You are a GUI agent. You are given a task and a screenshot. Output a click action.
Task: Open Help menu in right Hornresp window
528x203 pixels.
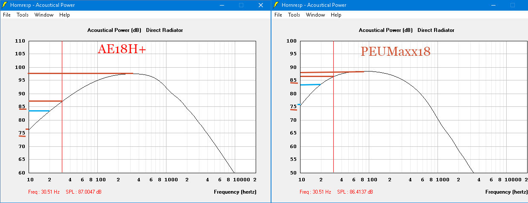click(x=336, y=15)
